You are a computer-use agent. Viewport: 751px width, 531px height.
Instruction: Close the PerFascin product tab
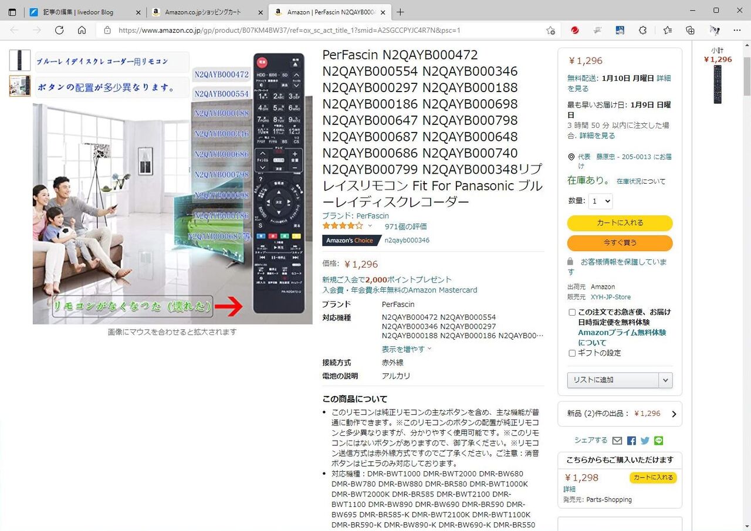(x=383, y=12)
